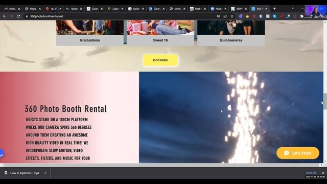Open the How to Optimize mp4 download
This screenshot has width=327, height=184.
[x=25, y=173]
